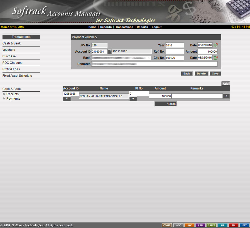Open the PRD module badge

(x=200, y=225)
